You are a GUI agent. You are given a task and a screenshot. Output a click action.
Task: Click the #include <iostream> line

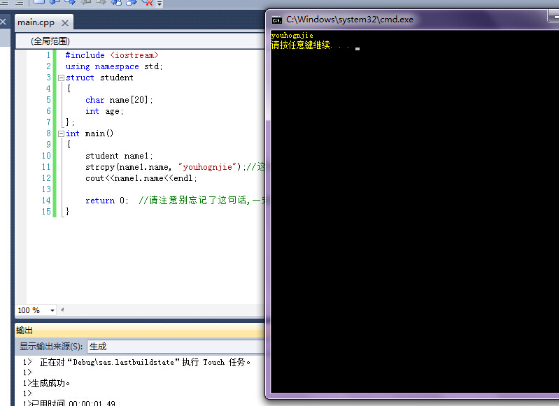[112, 55]
